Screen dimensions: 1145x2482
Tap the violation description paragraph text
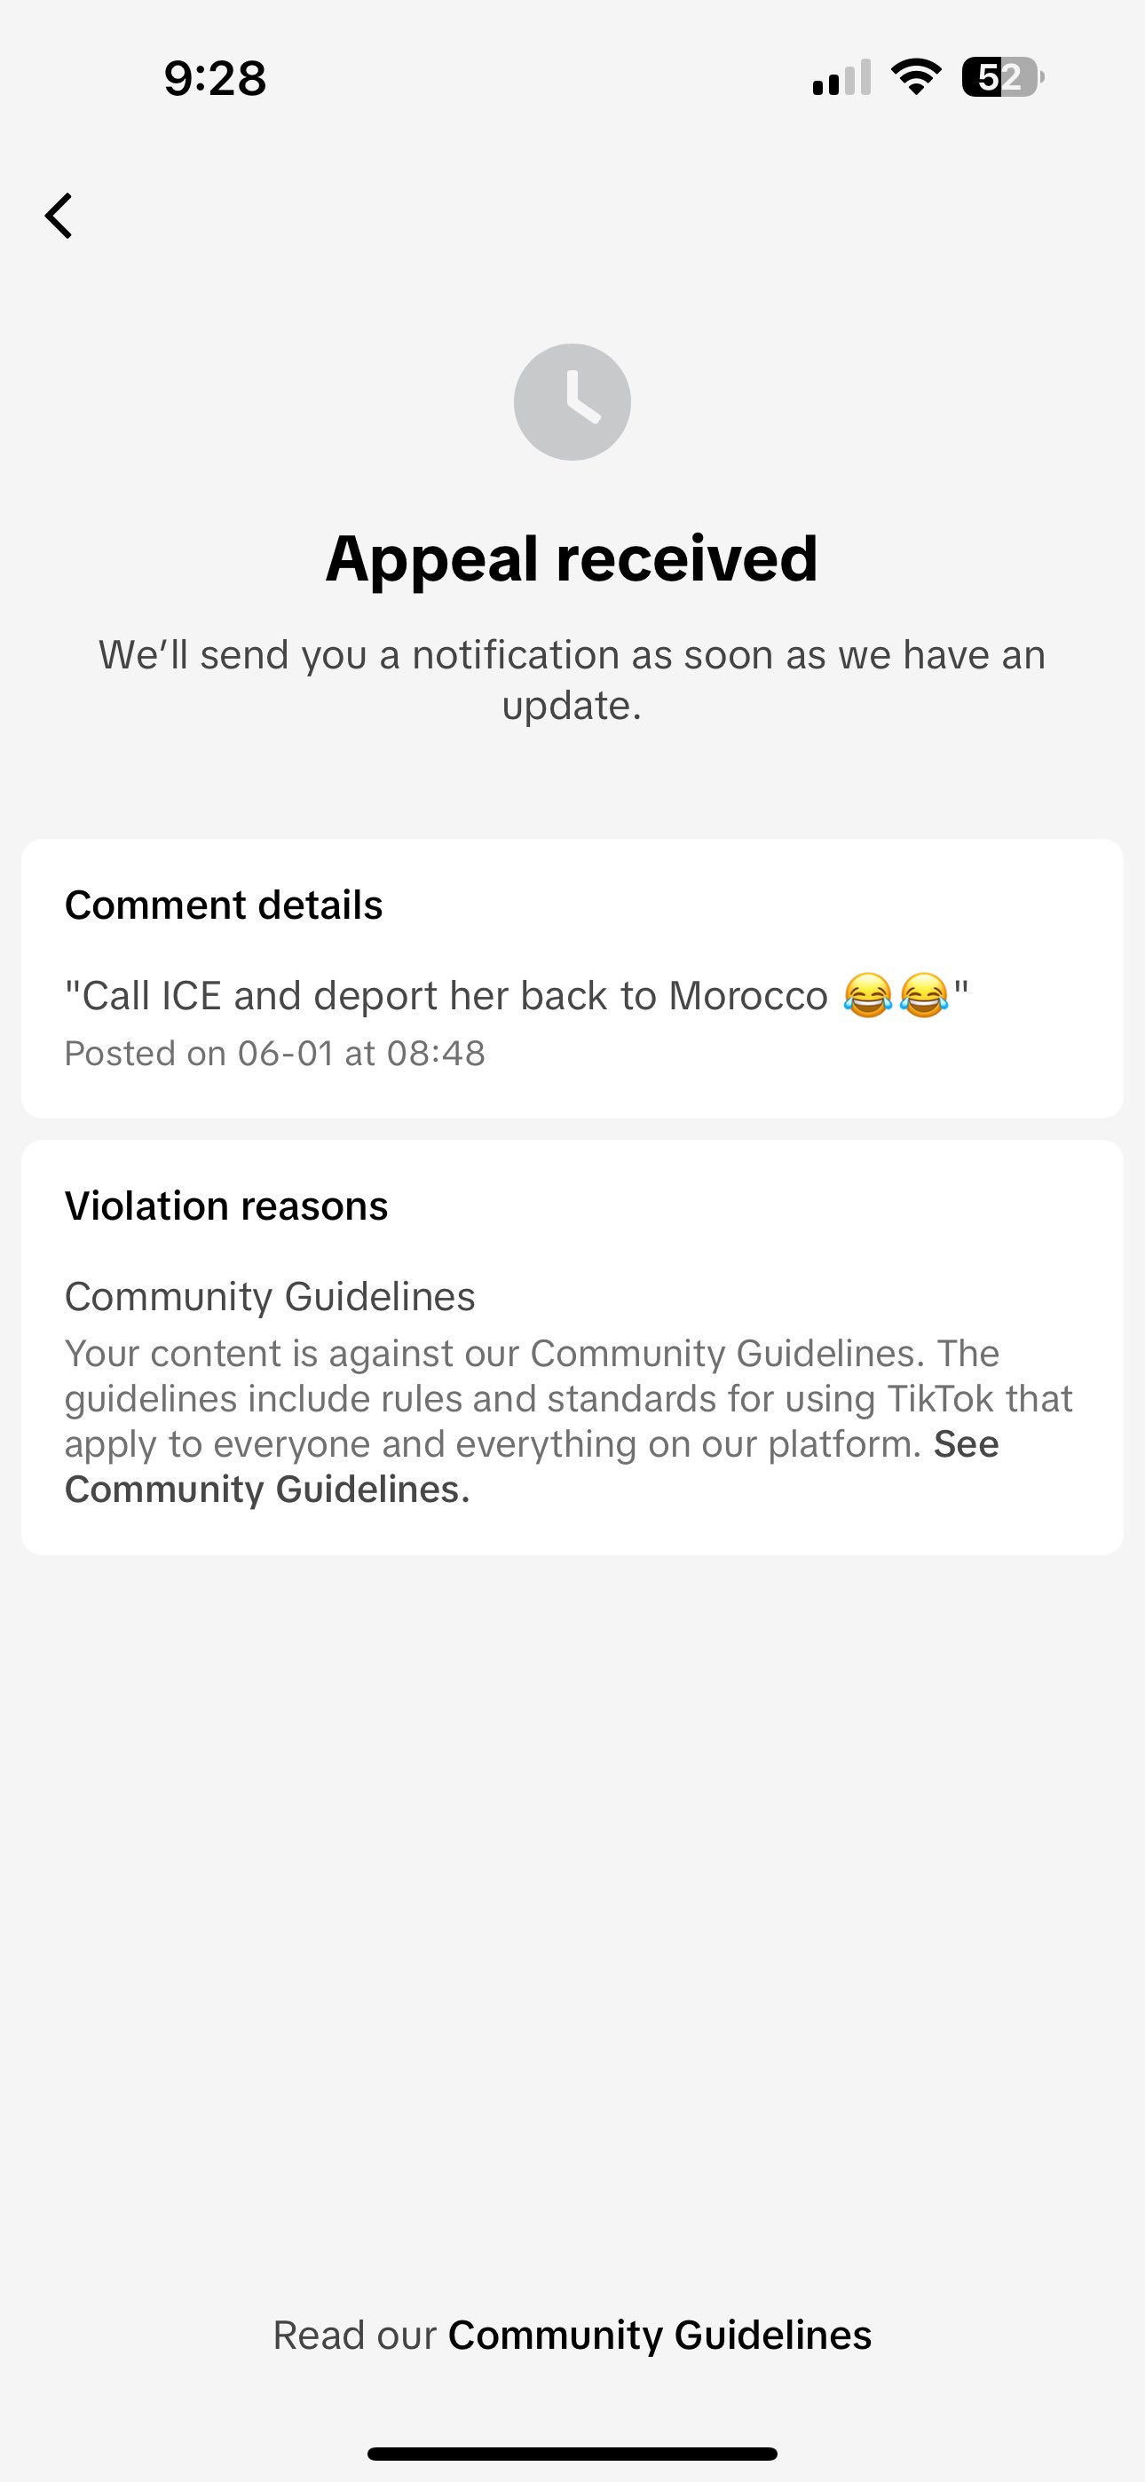tap(569, 1421)
